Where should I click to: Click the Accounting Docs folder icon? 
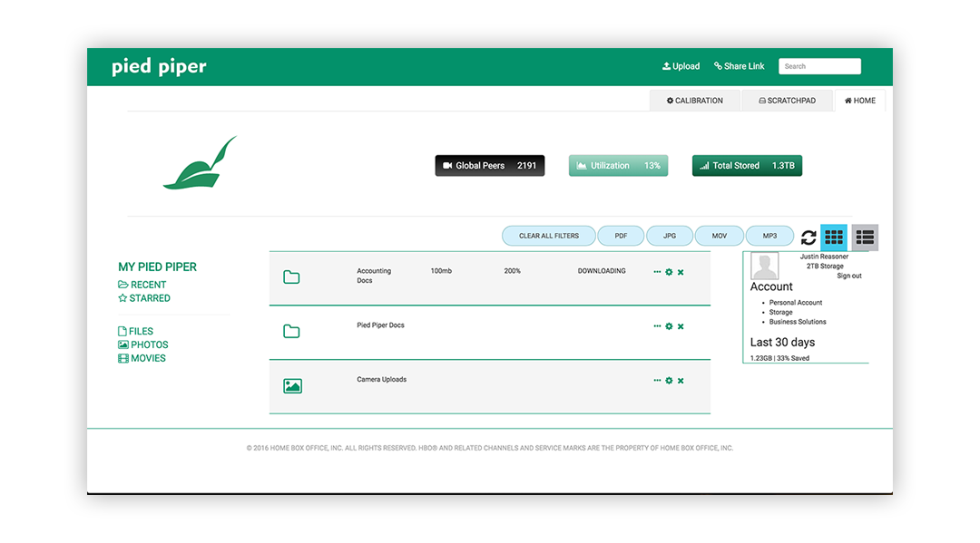(291, 277)
